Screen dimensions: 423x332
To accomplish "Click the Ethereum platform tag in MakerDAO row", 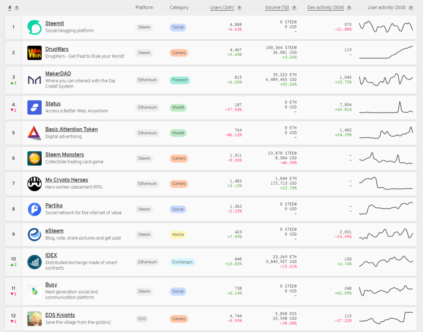I will pos(147,80).
